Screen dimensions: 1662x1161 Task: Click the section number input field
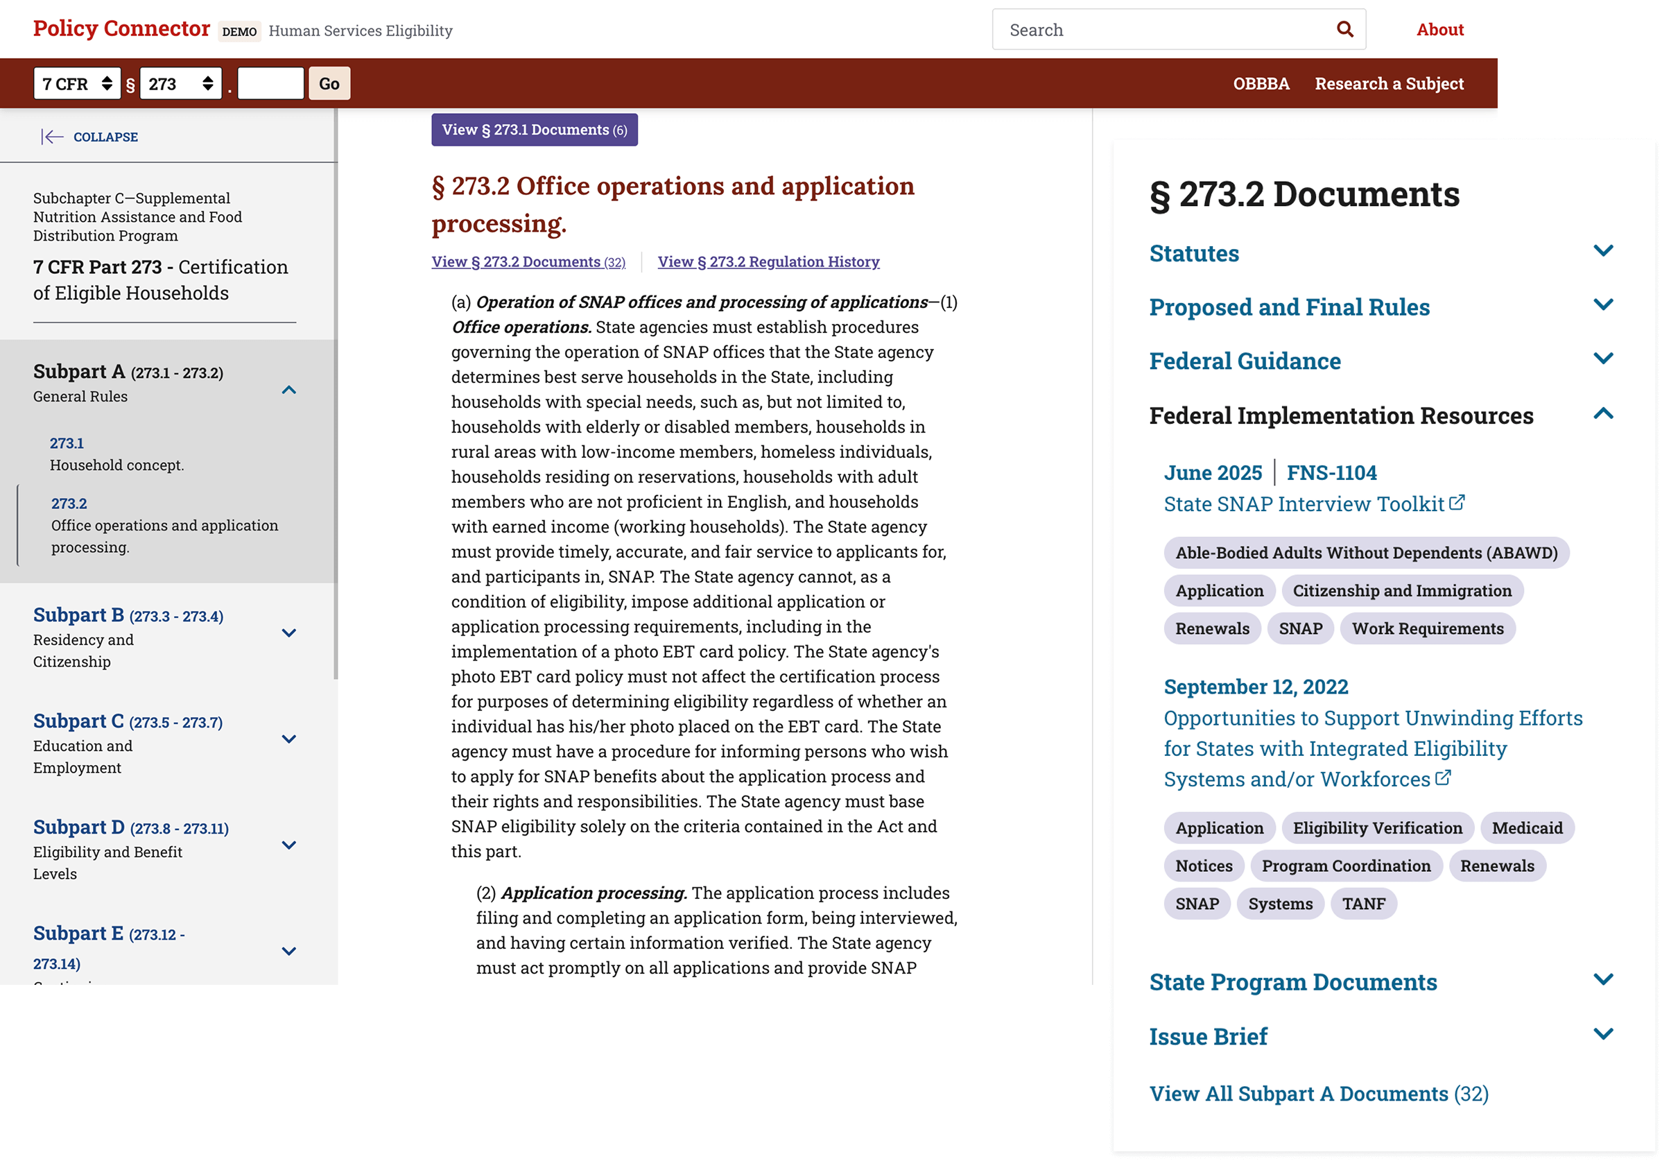[x=270, y=83]
